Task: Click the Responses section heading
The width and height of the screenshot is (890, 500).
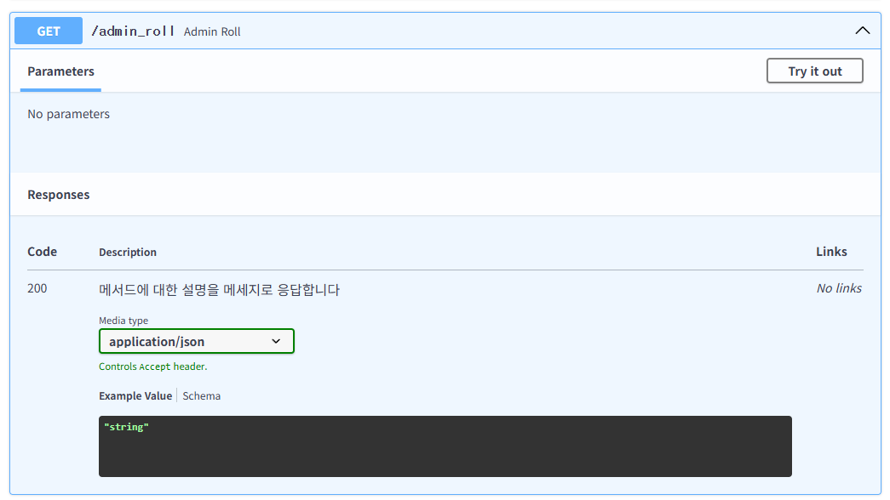Action: (x=59, y=195)
